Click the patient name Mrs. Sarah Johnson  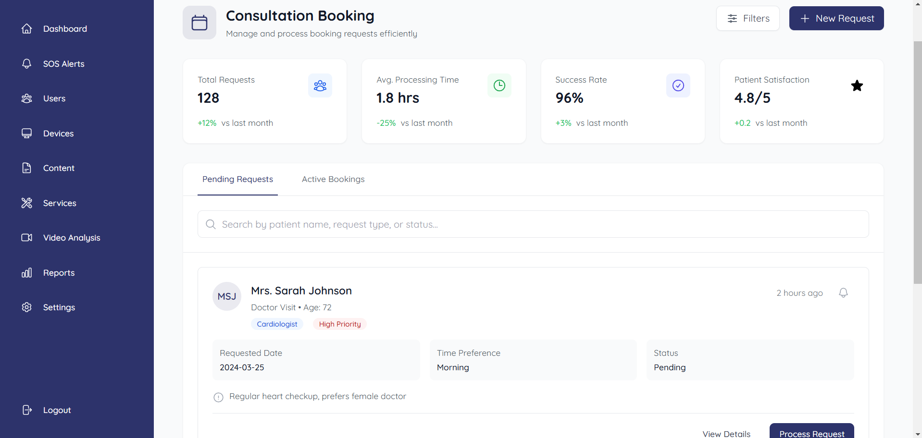click(301, 291)
